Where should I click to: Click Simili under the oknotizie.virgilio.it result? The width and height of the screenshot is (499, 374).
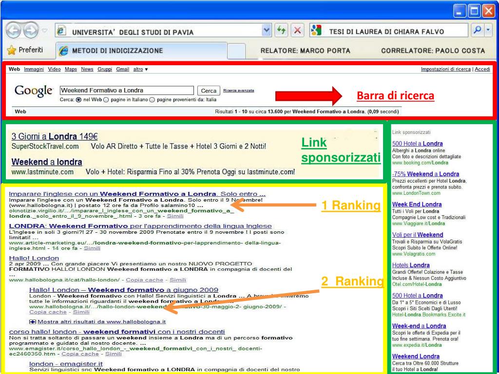[175, 216]
